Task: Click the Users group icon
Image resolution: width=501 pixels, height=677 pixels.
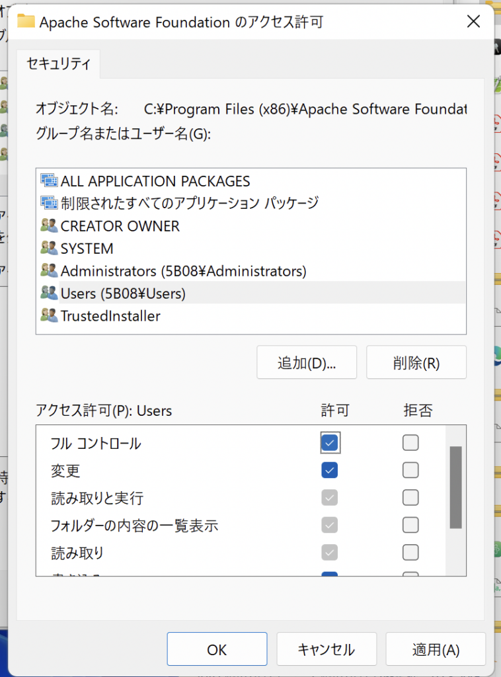Action: tap(49, 293)
